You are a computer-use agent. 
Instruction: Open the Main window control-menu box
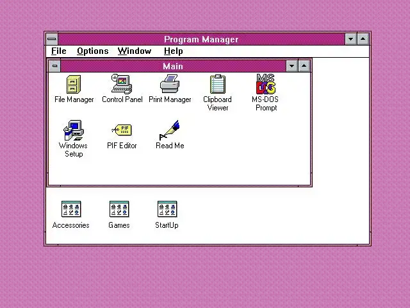click(x=54, y=66)
